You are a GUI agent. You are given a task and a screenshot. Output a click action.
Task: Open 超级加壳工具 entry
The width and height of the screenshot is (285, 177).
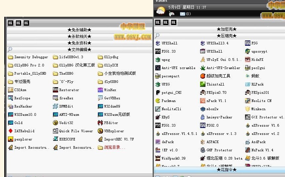coord(218,76)
